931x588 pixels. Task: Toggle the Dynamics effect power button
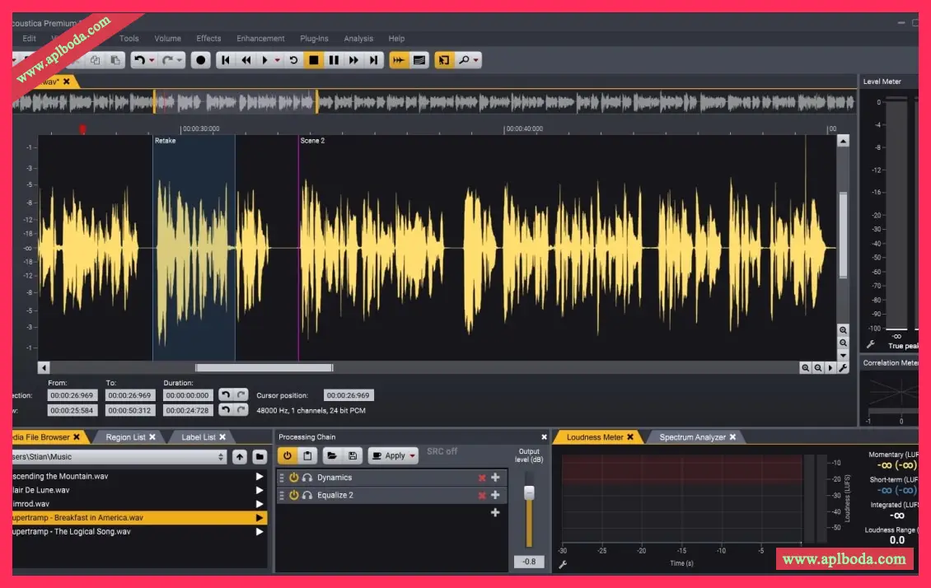click(x=293, y=478)
